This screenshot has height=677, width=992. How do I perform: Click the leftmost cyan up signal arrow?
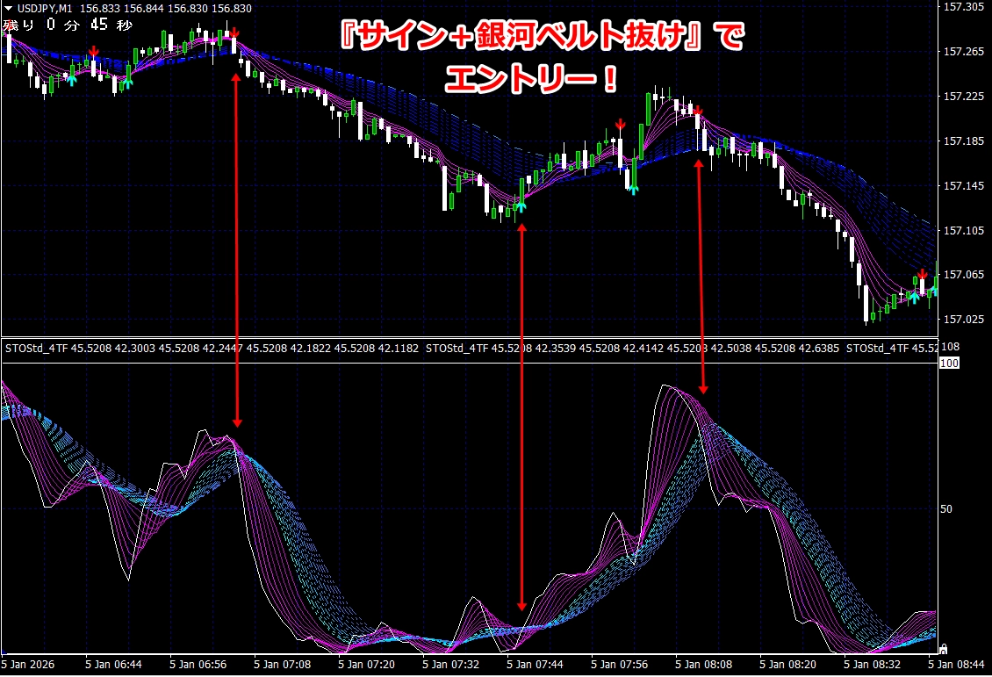72,79
